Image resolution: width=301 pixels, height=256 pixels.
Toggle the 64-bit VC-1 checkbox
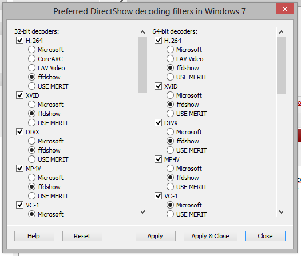(158, 196)
